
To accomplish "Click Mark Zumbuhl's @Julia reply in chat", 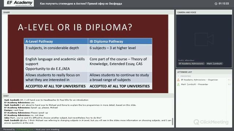I will [88, 122].
